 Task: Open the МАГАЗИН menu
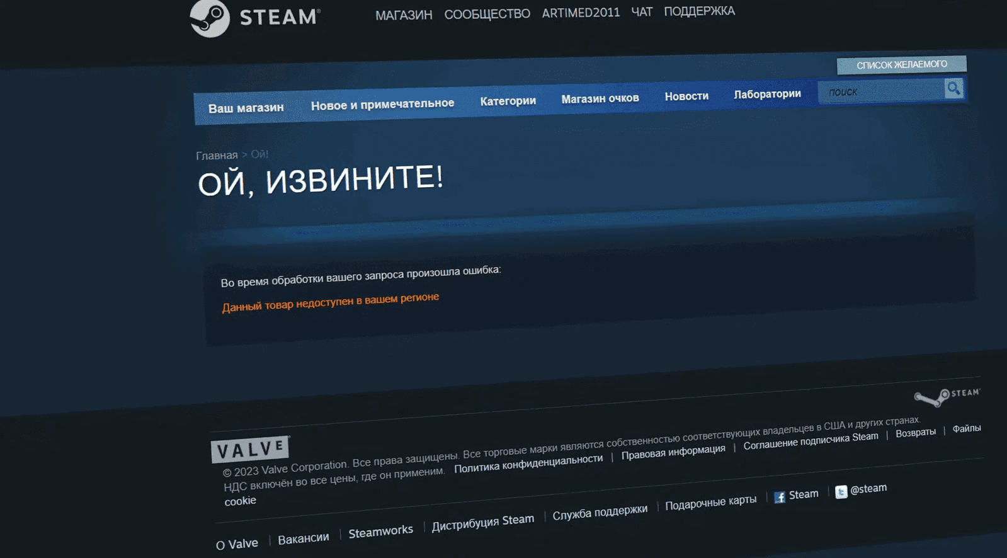click(x=404, y=15)
